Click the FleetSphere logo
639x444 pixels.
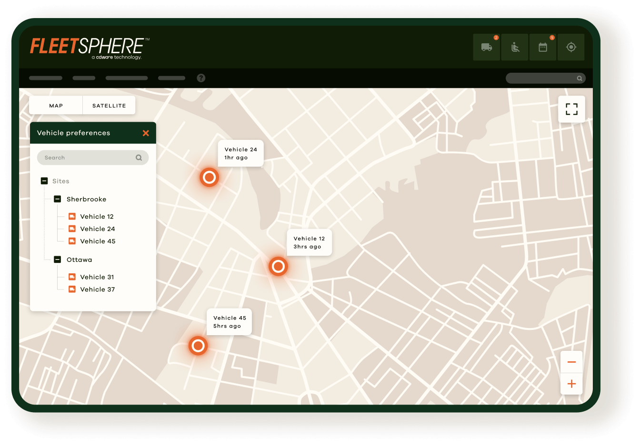[90, 48]
